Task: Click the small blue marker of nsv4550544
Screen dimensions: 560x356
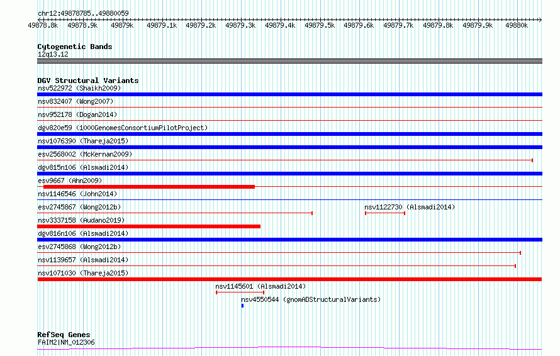Action: pyautogui.click(x=242, y=306)
